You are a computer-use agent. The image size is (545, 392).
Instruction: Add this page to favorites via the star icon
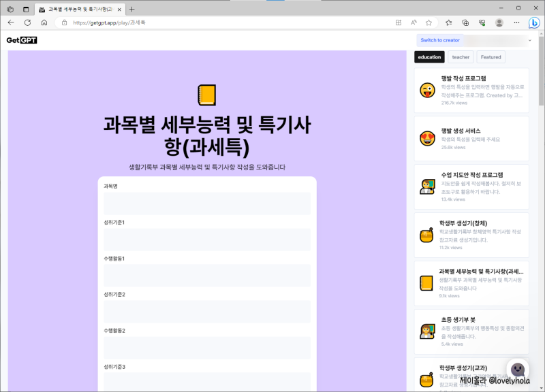pos(429,22)
